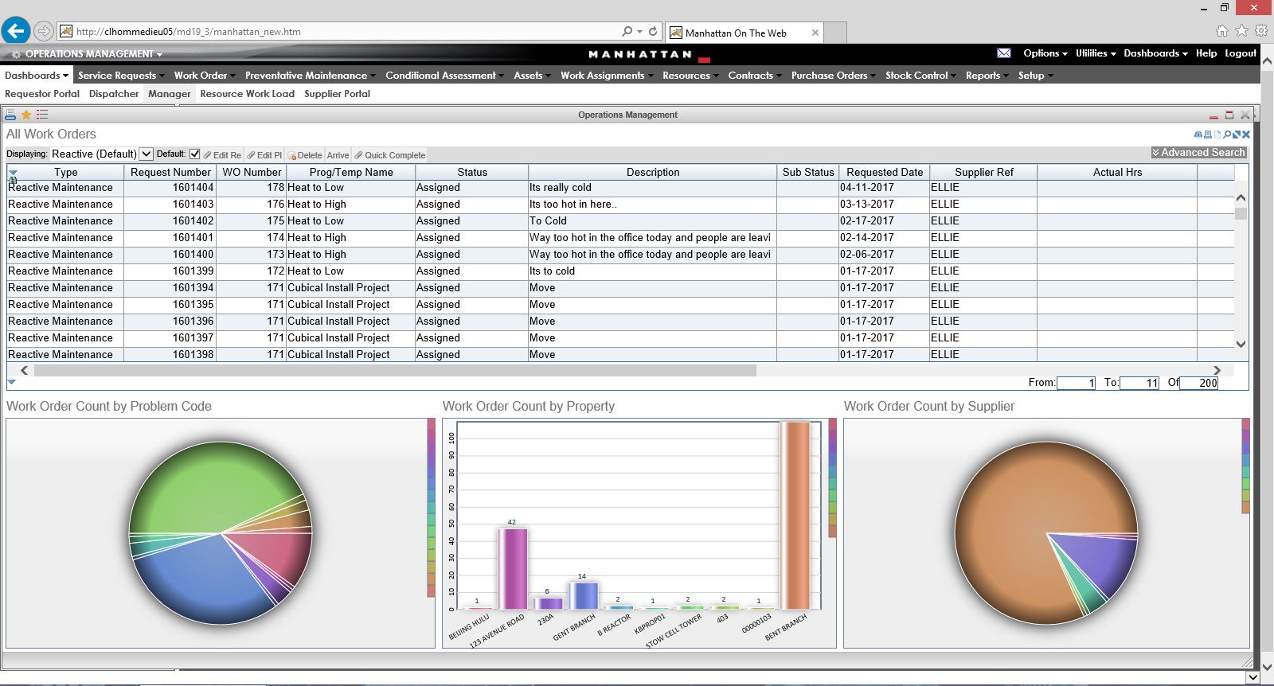
Task: Open the Purchase Orders menu
Action: (833, 76)
